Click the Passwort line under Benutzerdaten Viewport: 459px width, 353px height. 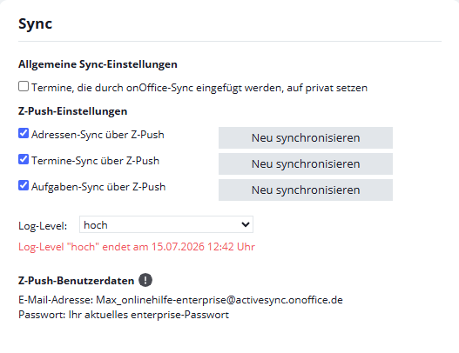pyautogui.click(x=124, y=315)
